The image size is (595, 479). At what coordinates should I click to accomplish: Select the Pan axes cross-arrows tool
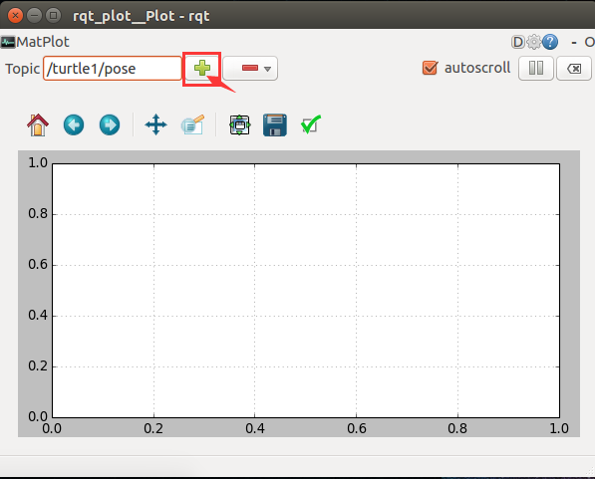click(155, 124)
